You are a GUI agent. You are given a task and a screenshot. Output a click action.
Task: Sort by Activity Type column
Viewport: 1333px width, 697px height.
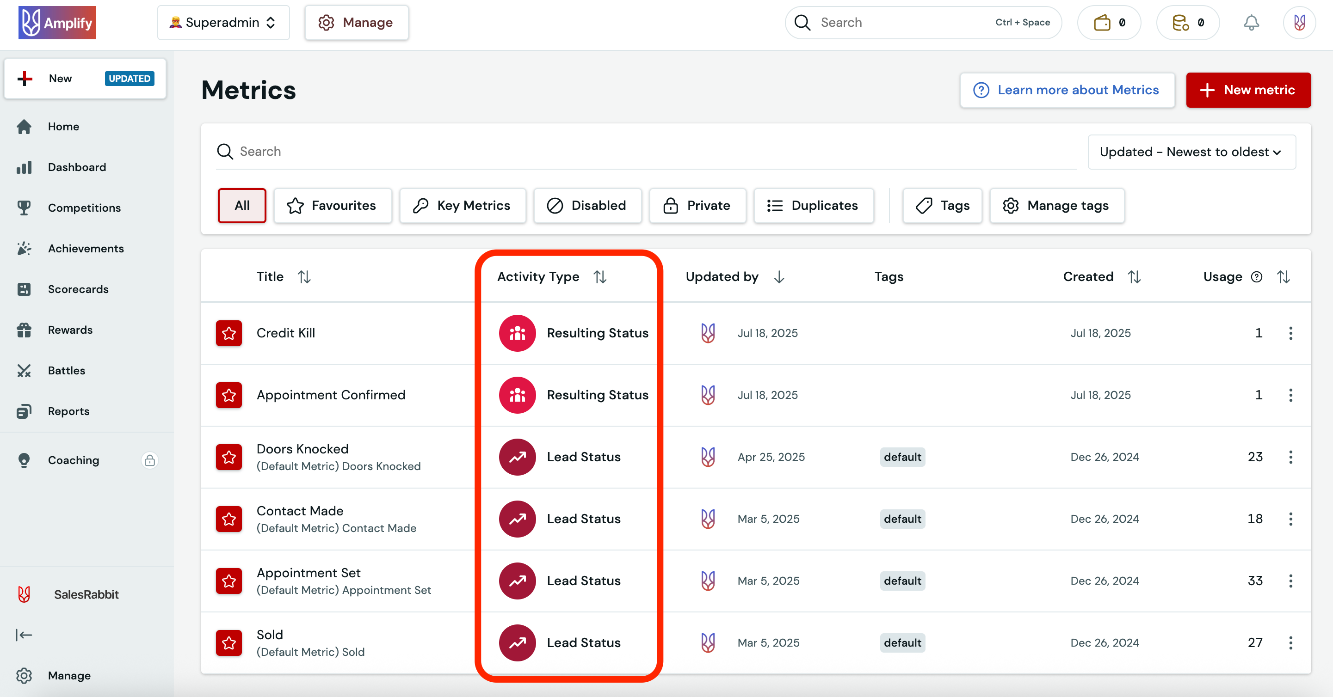coord(600,277)
